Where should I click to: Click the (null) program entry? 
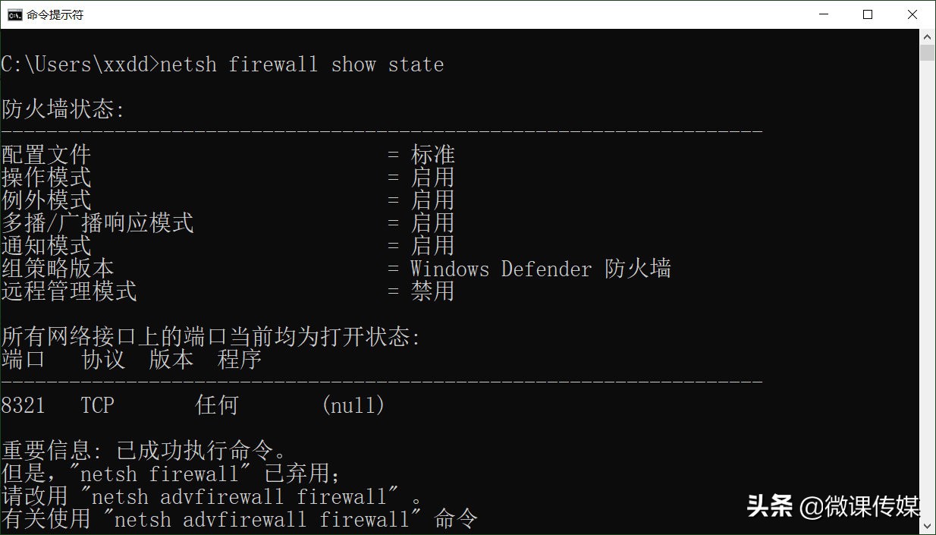[353, 406]
